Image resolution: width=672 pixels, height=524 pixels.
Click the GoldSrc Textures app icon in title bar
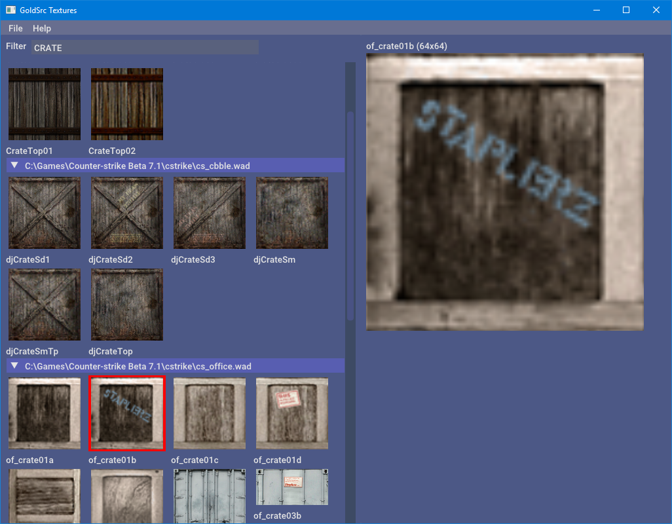click(10, 10)
